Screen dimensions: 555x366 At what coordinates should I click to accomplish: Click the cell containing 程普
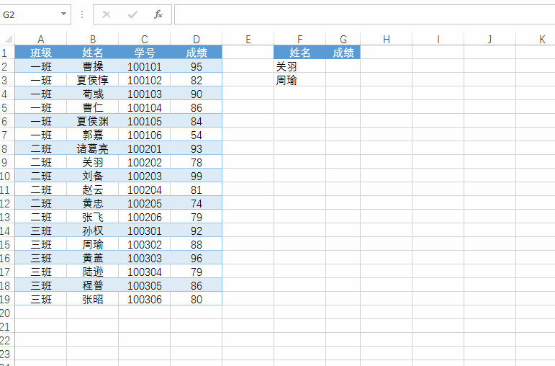point(92,285)
